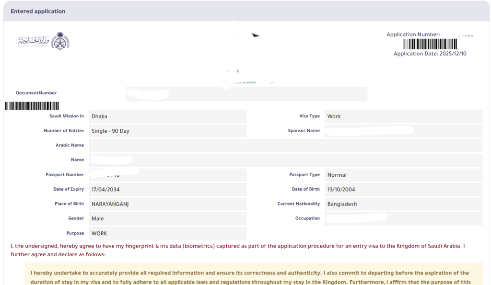Image resolution: width=491 pixels, height=285 pixels.
Task: Click the Saudi Ministry of Foreign Affairs logo
Action: point(44,41)
